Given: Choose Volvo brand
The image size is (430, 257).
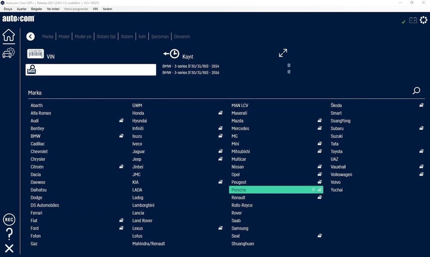Looking at the screenshot, I should (x=336, y=182).
